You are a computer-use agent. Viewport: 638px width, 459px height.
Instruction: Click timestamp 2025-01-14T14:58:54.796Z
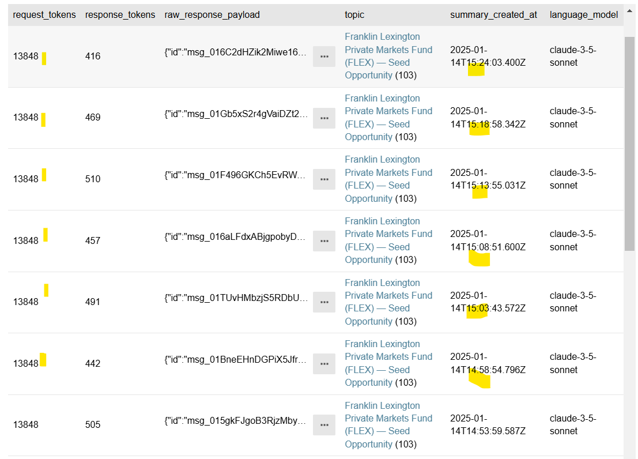488,363
